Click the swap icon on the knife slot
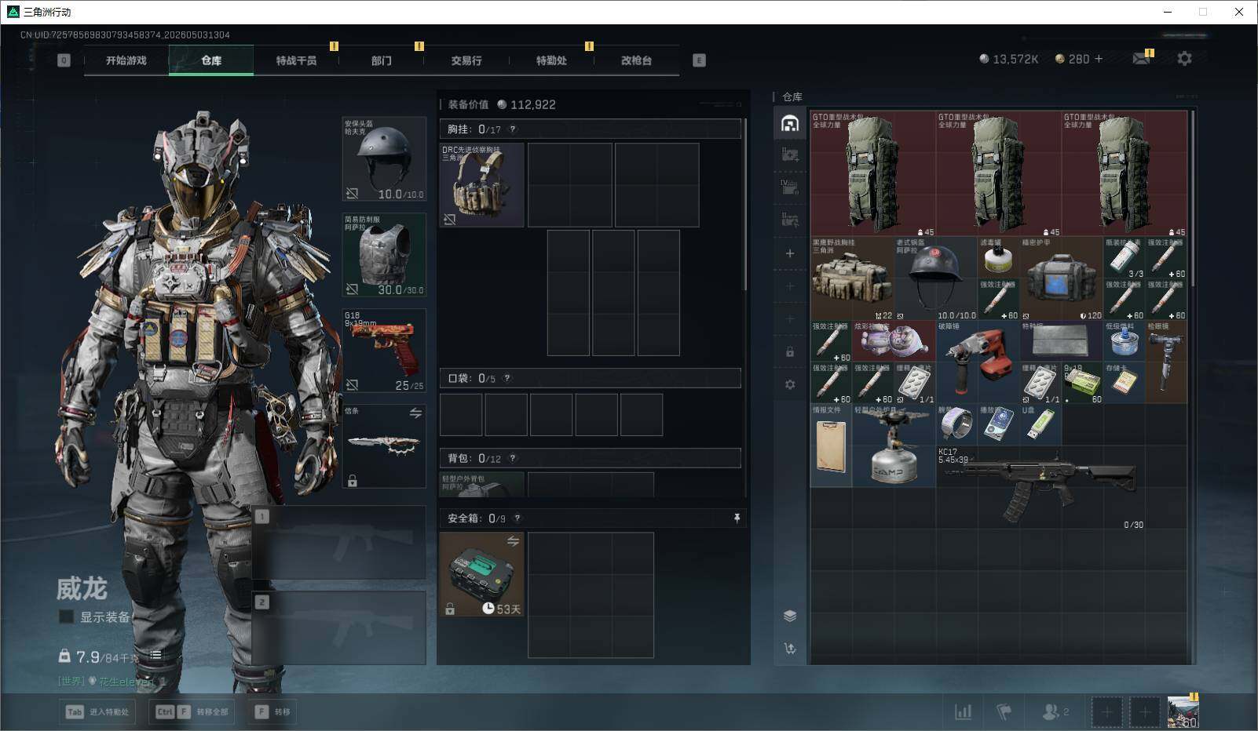 click(x=415, y=413)
